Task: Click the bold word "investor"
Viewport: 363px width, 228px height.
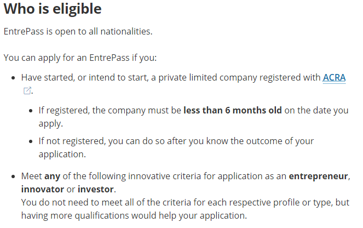Action: coord(96,190)
